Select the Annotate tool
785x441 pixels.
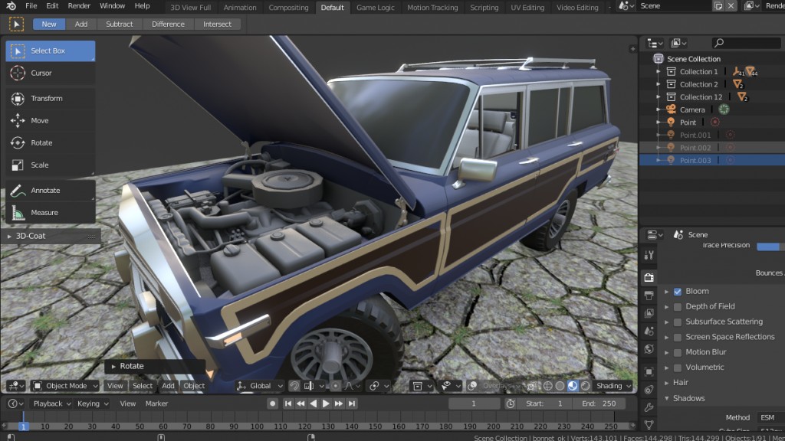[x=46, y=190]
